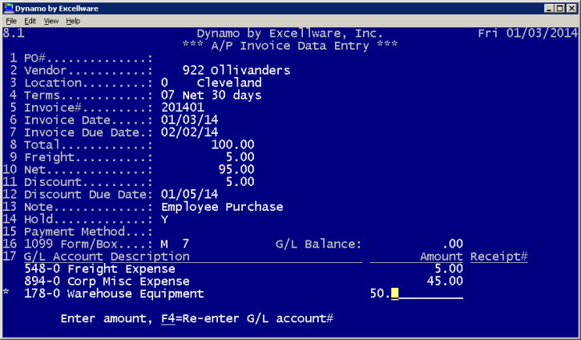Click the note text Employee Purchase

[x=222, y=207]
